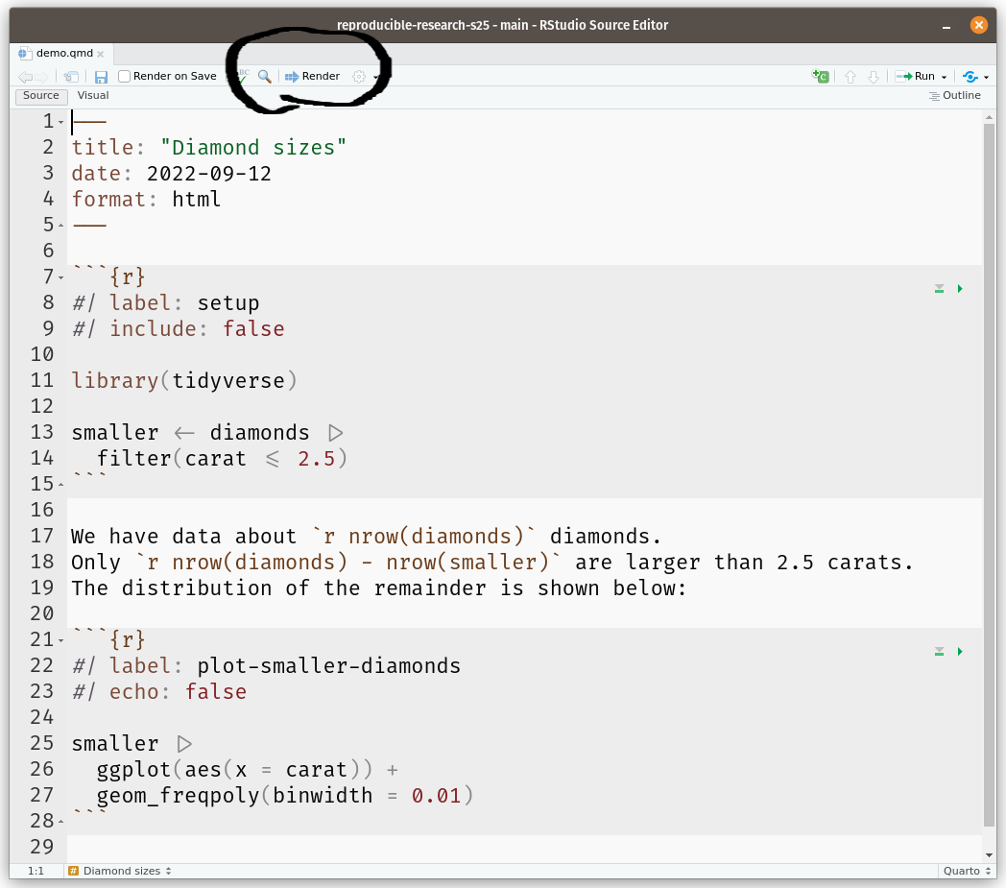Go to next chunk down arrow

tap(873, 77)
